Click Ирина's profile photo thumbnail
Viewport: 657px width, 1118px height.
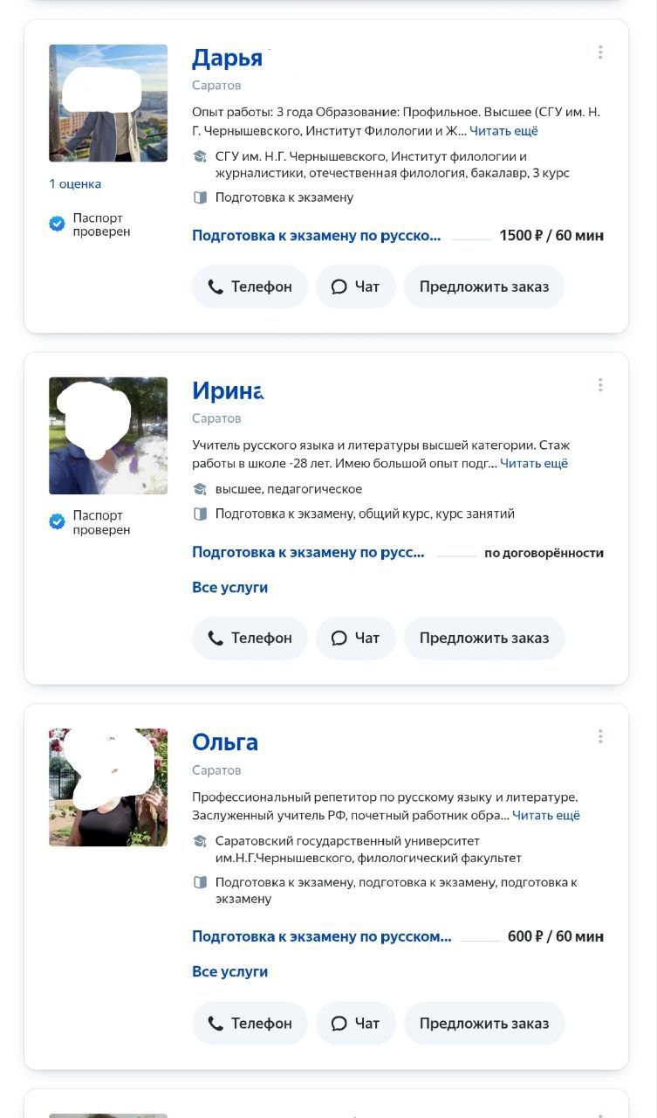point(108,436)
